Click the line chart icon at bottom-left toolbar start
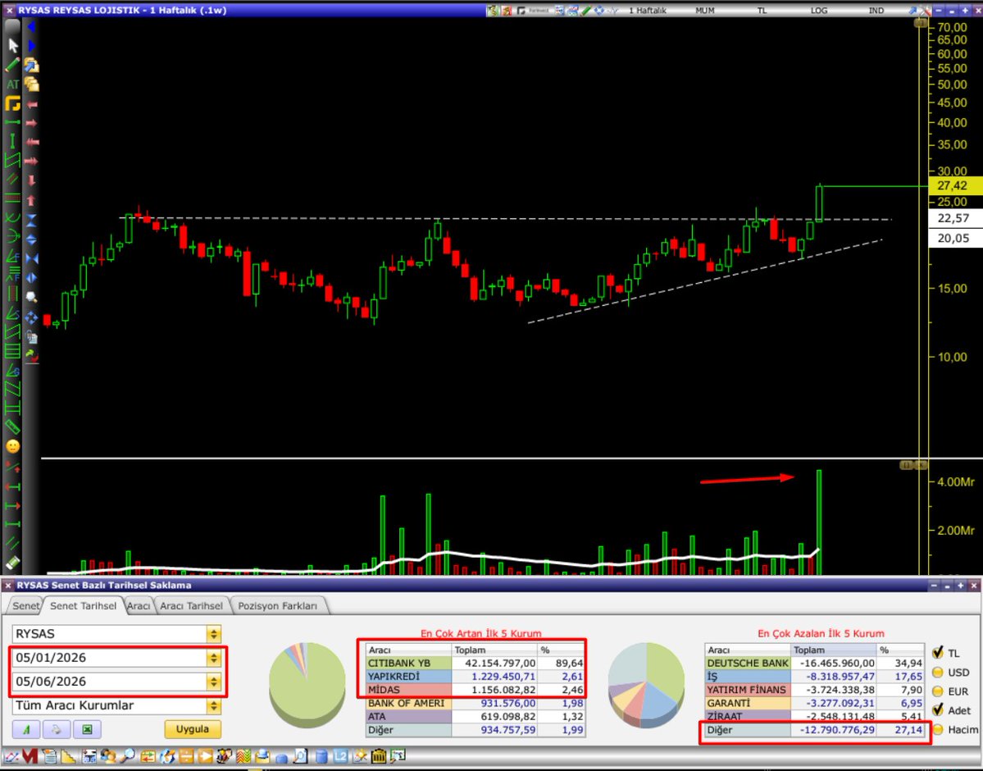 11,756
